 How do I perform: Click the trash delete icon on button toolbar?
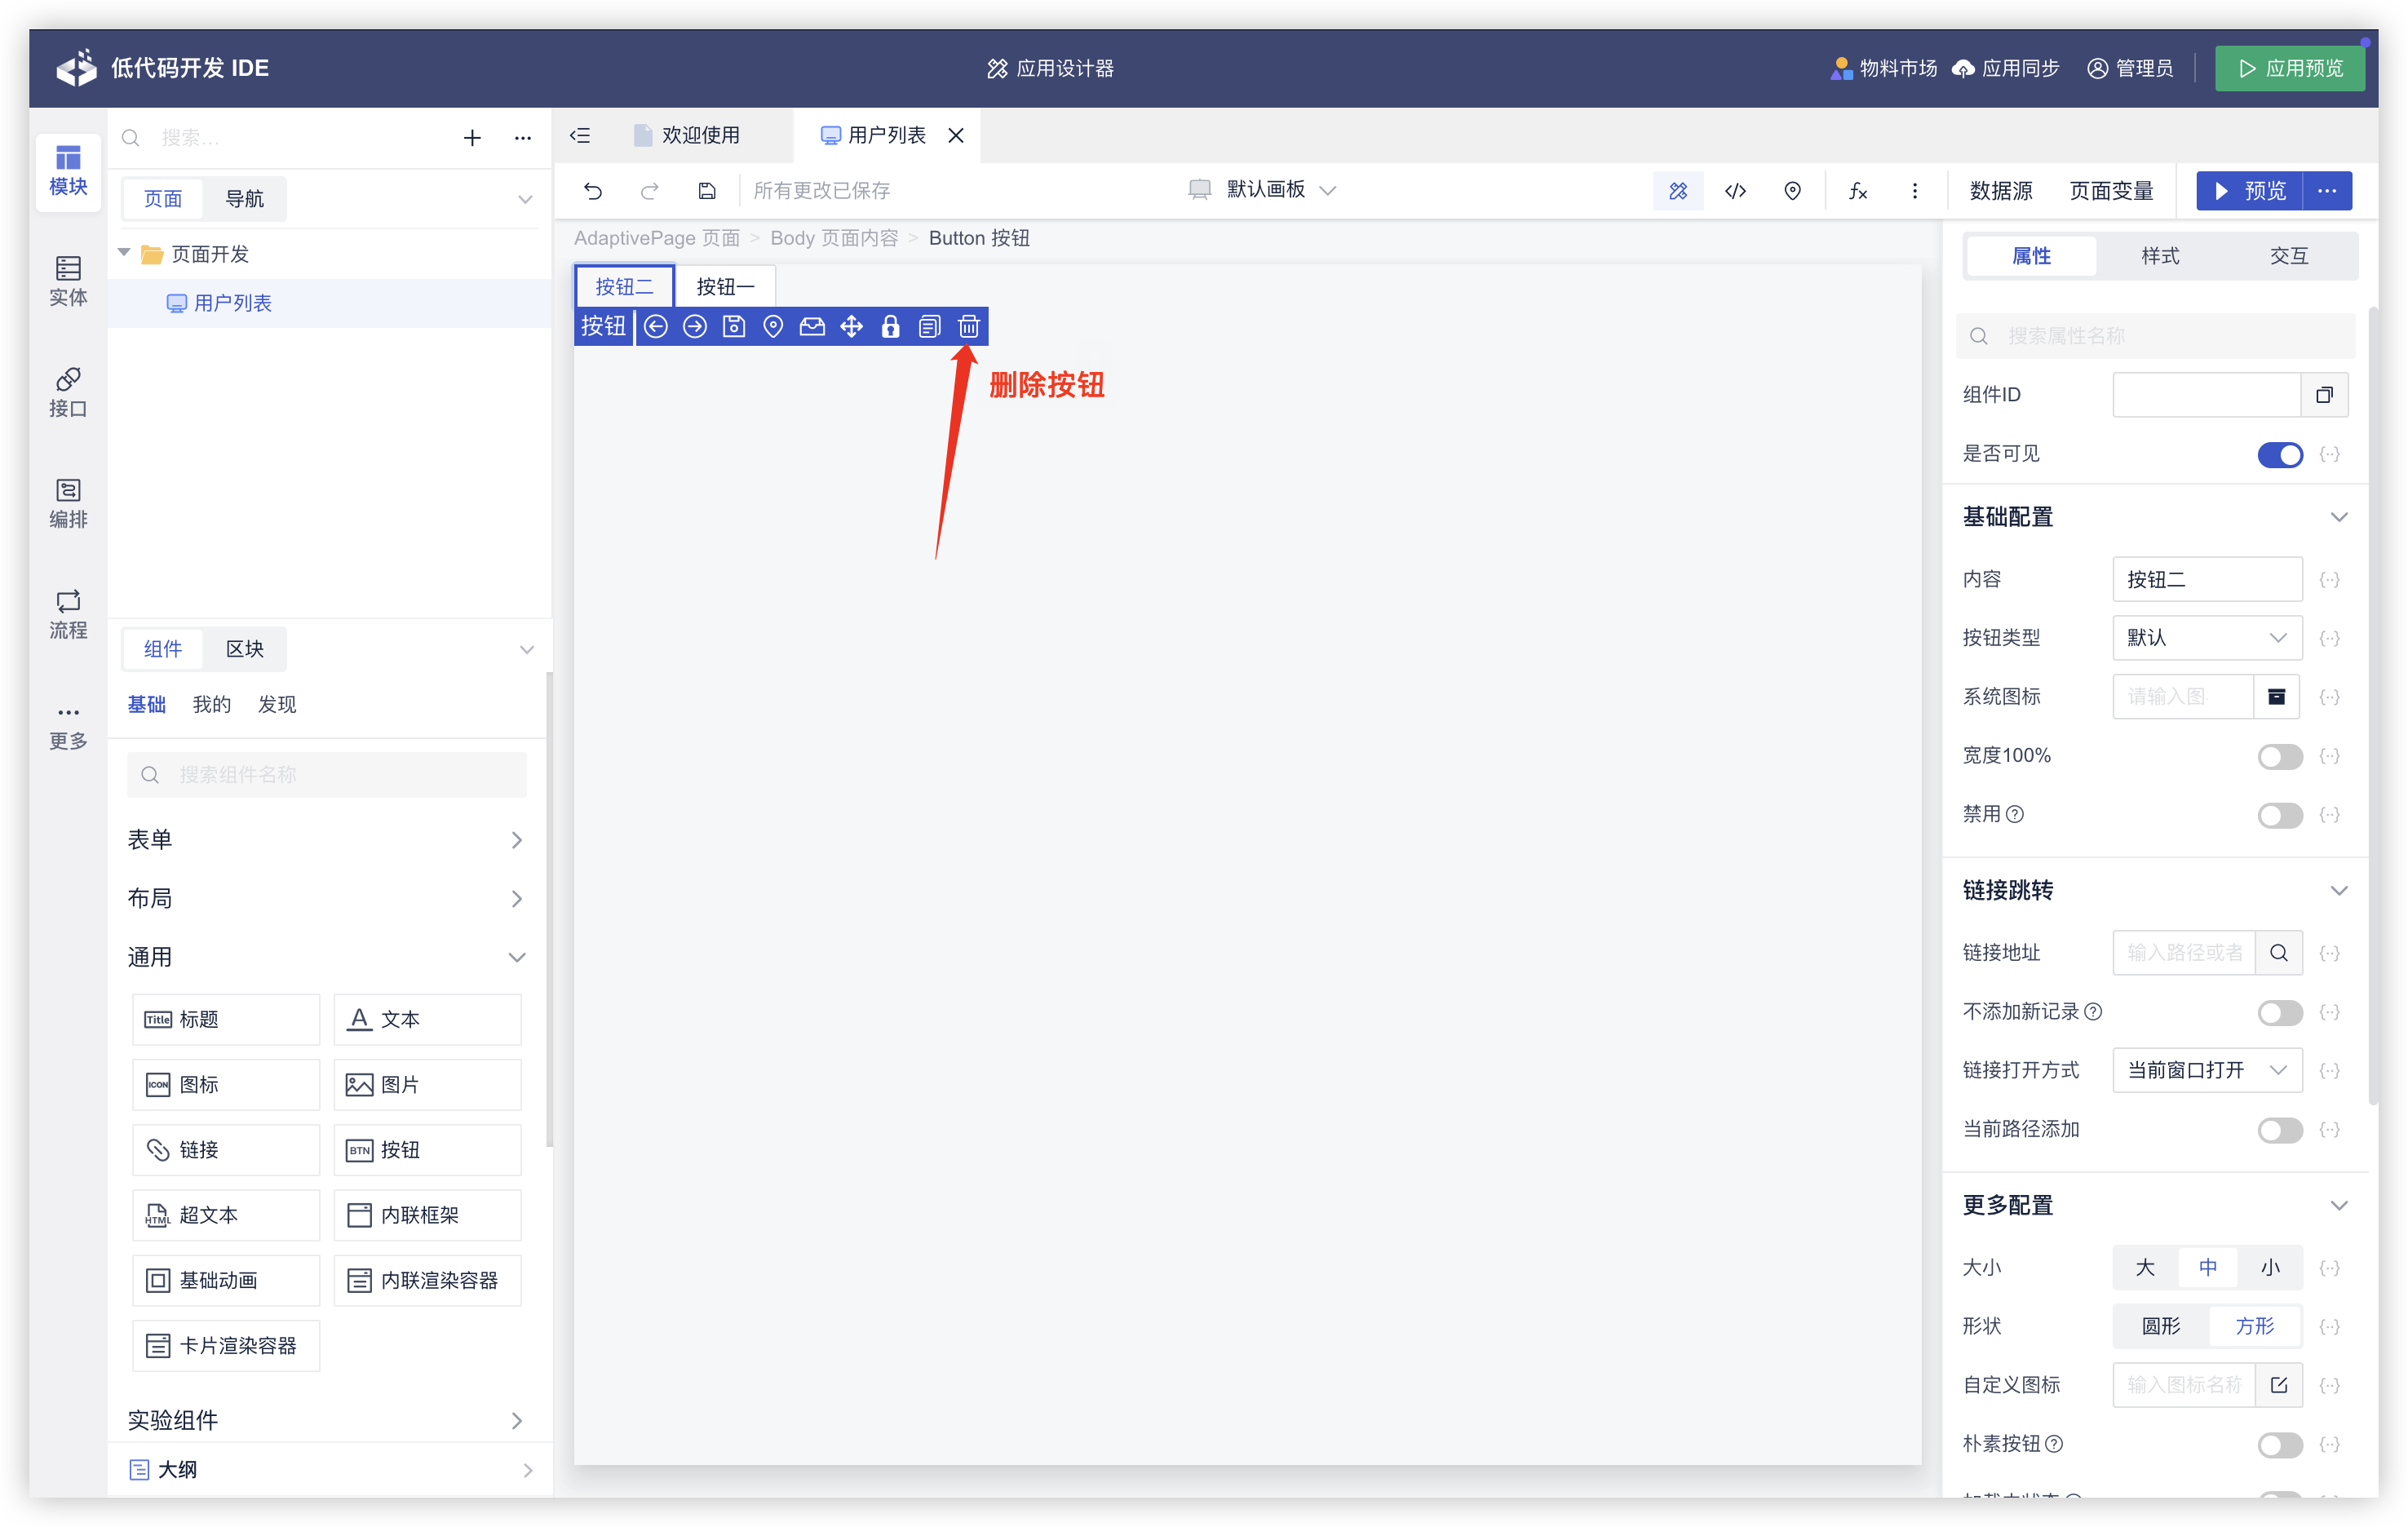point(968,326)
